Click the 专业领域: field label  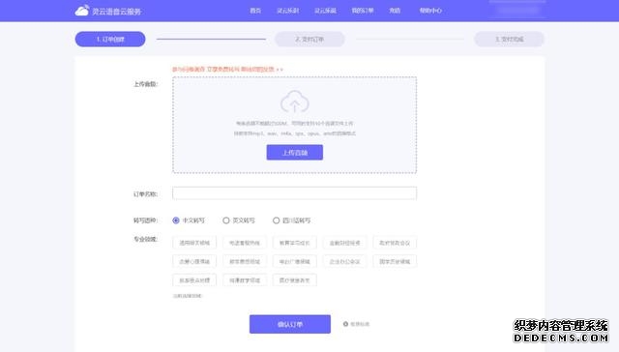point(145,239)
